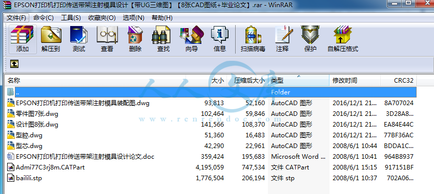The width and height of the screenshot is (434, 194).
Task: Click the icon of 型腔.dwg
Action: pos(11,135)
